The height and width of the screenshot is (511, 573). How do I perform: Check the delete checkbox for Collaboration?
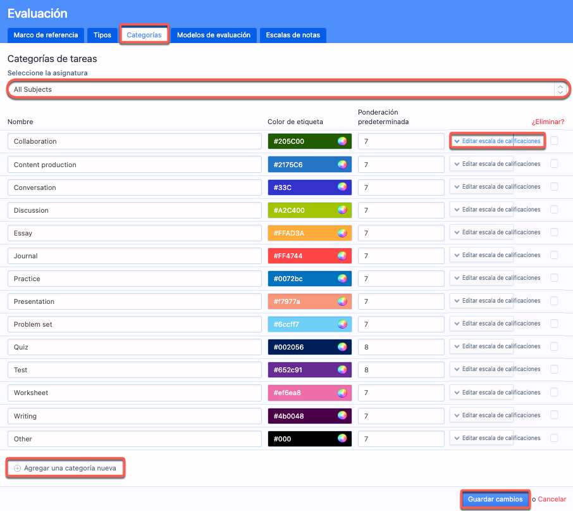(x=554, y=141)
